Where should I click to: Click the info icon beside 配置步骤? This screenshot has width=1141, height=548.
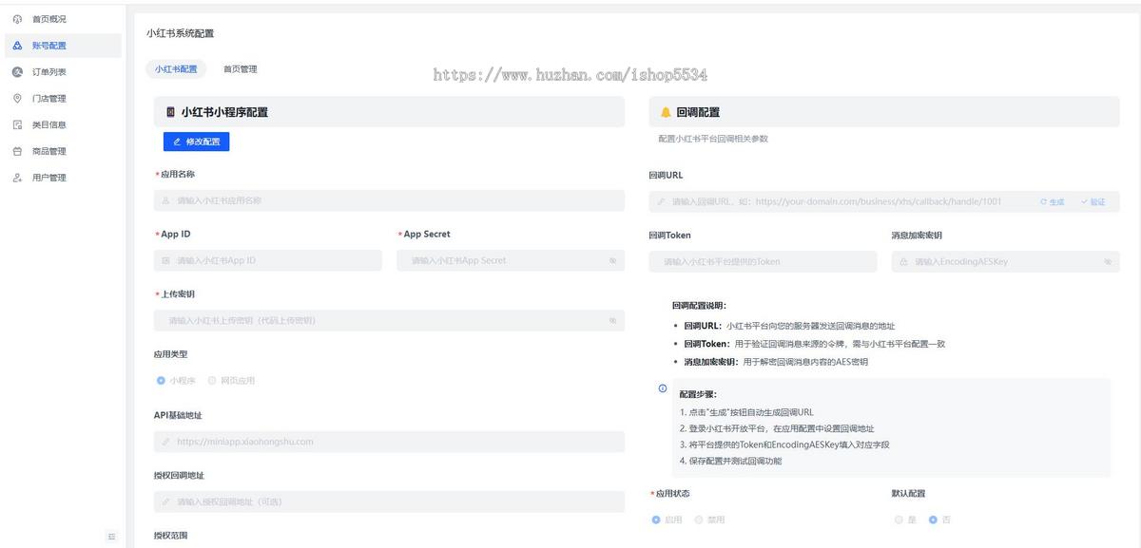[663, 388]
